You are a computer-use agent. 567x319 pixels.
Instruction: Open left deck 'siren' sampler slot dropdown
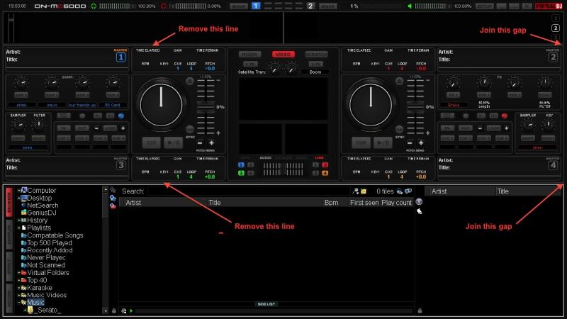tap(22, 105)
